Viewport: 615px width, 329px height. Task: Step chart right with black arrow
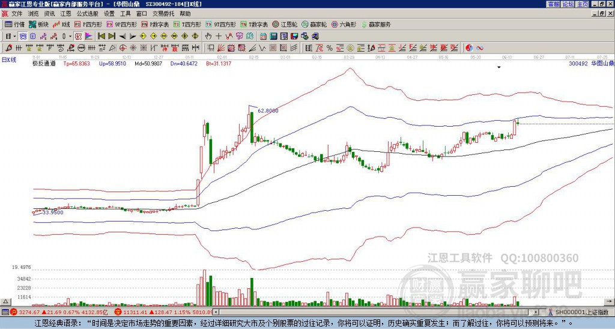133,37
